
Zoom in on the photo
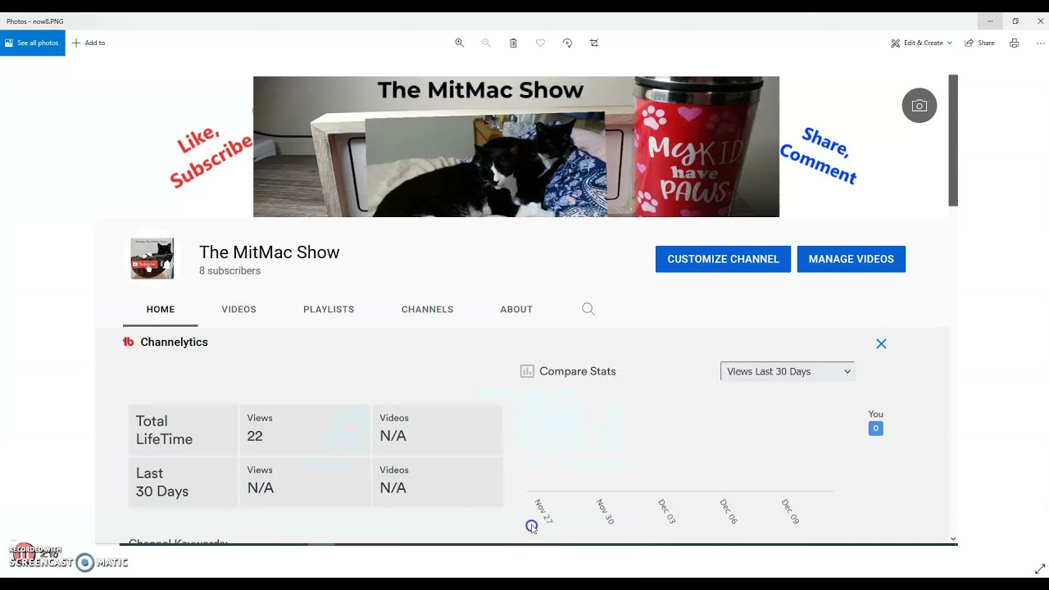coord(460,43)
